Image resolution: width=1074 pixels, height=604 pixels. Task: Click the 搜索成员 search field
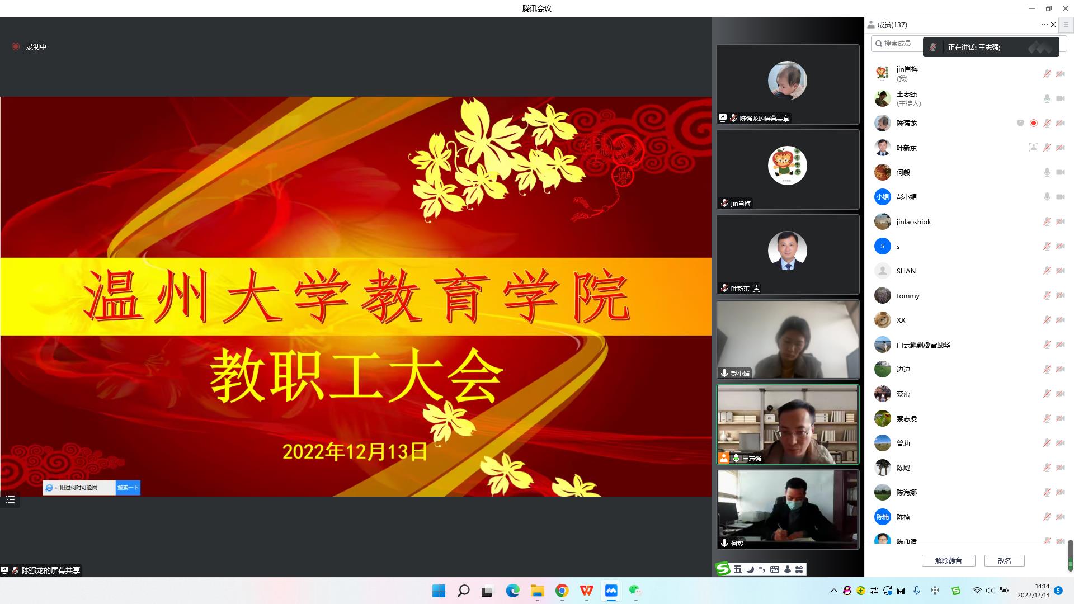click(898, 43)
